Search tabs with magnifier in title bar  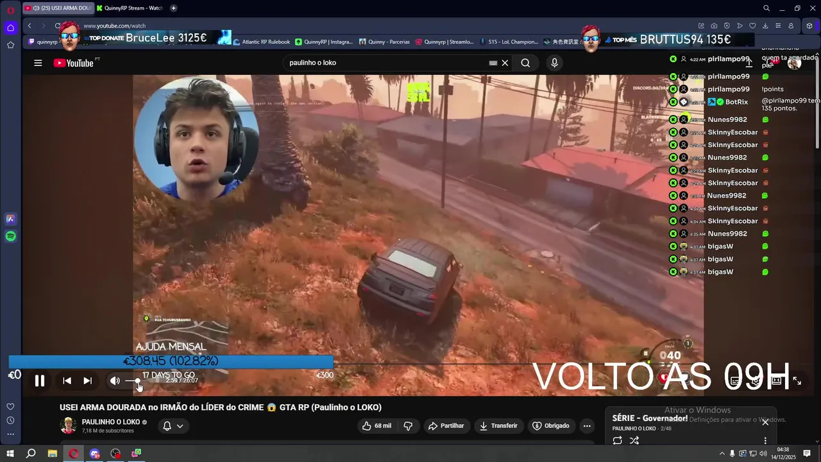pos(766,8)
